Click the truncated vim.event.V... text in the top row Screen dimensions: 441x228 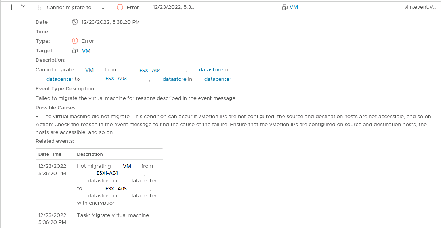[x=420, y=7]
